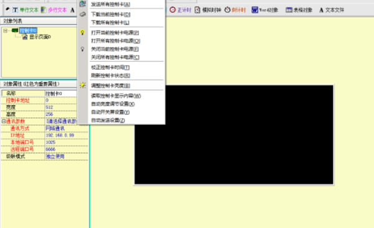The width and height of the screenshot is (374, 228).
Task: Choose 关闭所有控制卡电源(C) menu entry
Action: (115, 57)
